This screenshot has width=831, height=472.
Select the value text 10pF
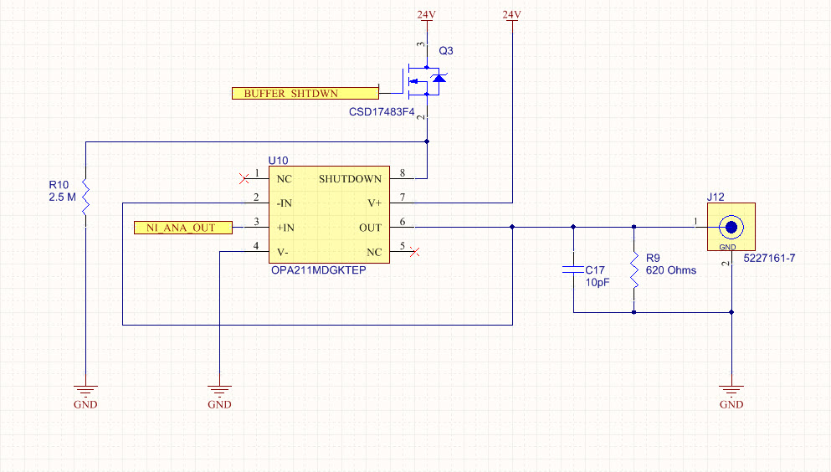pos(598,282)
